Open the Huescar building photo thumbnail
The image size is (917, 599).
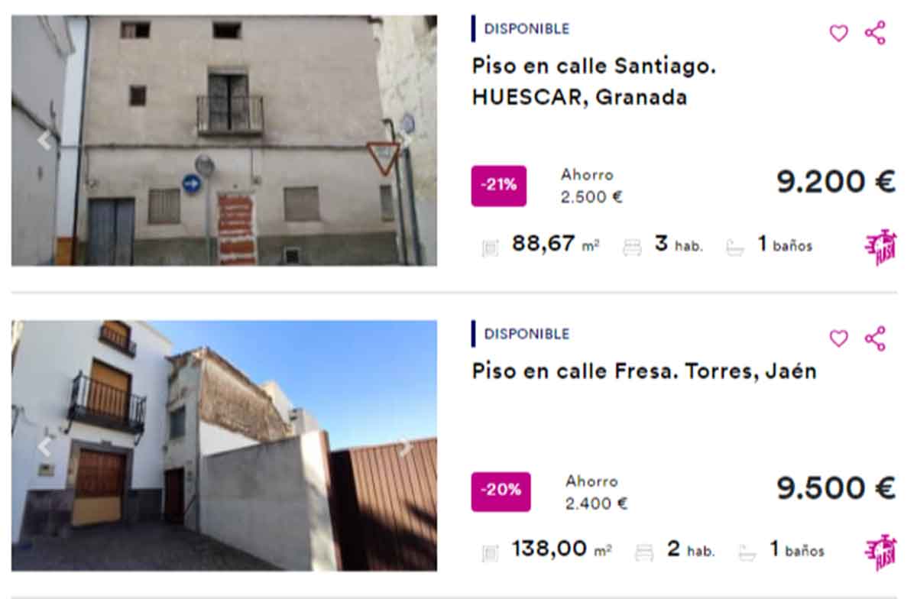pyautogui.click(x=224, y=141)
